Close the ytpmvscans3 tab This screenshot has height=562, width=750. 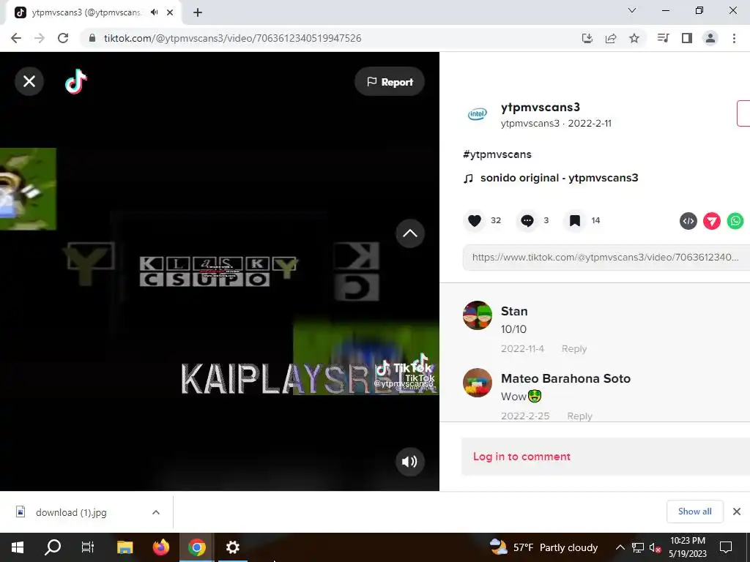[x=170, y=12]
